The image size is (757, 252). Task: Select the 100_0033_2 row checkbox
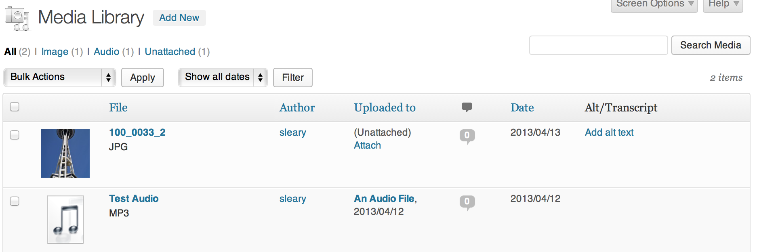[x=15, y=135]
